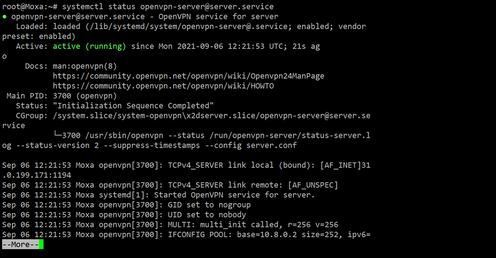
Task: Click the green 'active (running)' status text
Action: click(90, 47)
